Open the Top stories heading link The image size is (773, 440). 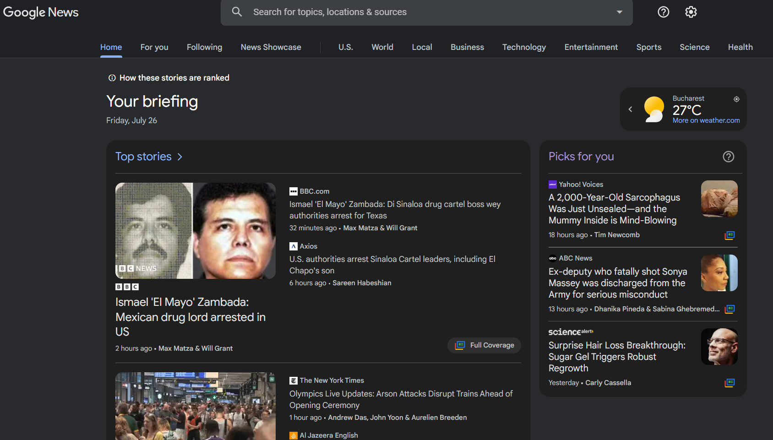tap(143, 157)
